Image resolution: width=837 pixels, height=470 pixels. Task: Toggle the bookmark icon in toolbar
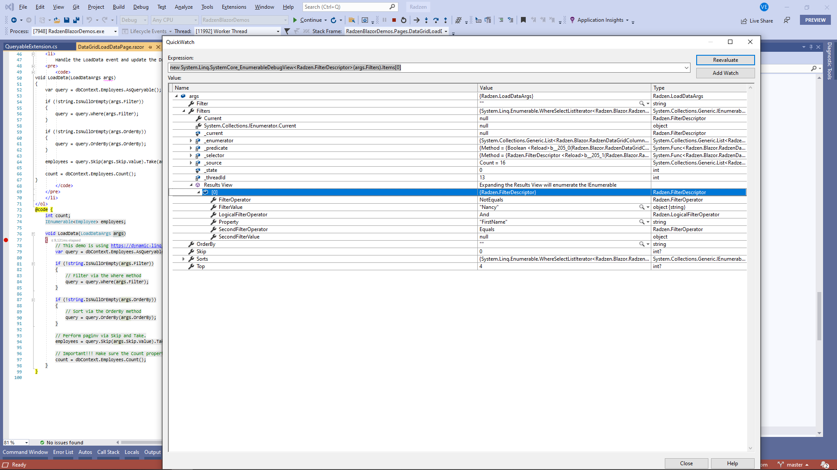[523, 20]
